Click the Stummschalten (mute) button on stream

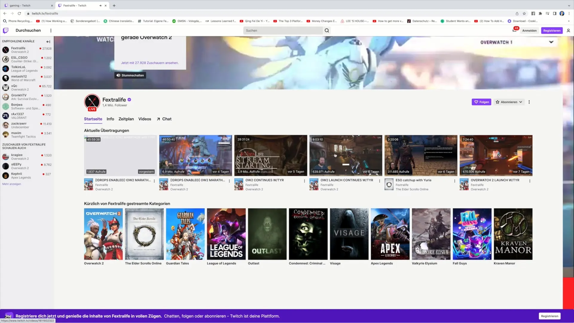[130, 75]
